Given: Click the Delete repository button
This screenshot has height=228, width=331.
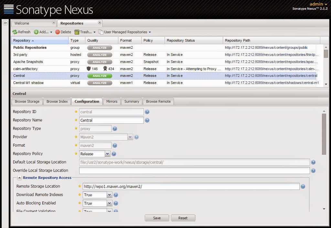Looking at the screenshot, I should (x=63, y=32).
